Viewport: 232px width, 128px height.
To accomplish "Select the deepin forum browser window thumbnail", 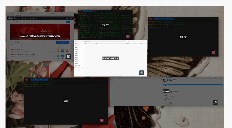I will 40,36.
